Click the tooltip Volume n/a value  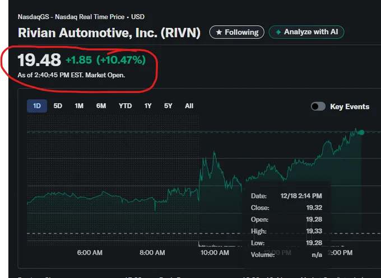click(x=317, y=255)
